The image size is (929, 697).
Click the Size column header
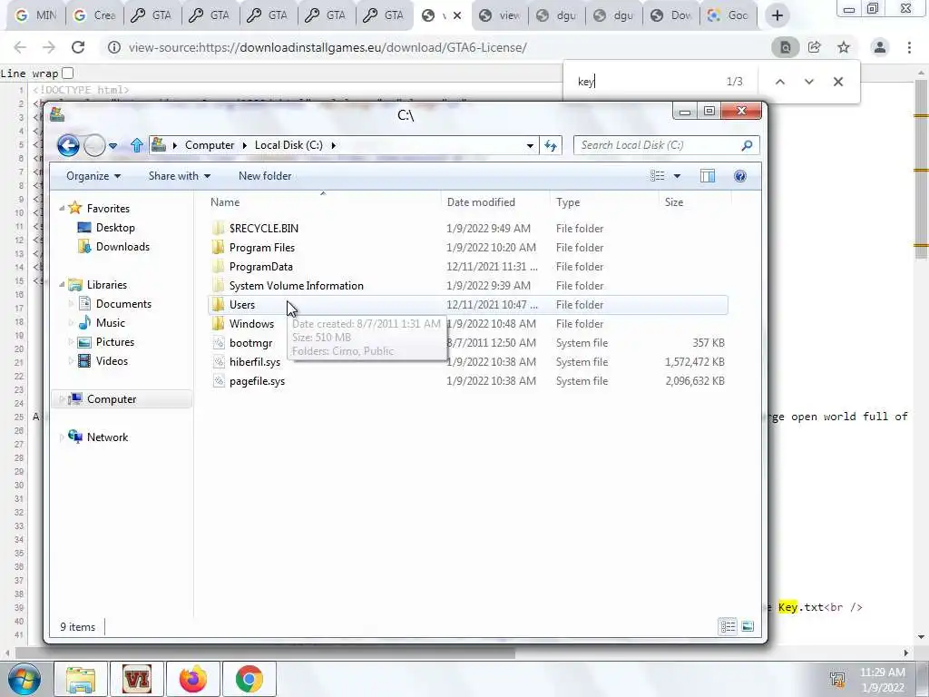coord(695,202)
